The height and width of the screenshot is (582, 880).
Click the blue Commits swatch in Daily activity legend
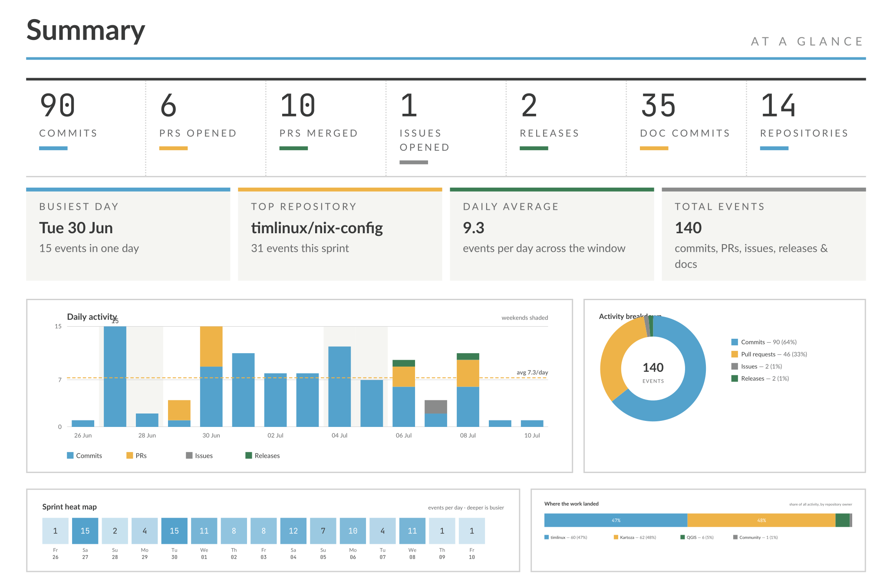(x=70, y=456)
